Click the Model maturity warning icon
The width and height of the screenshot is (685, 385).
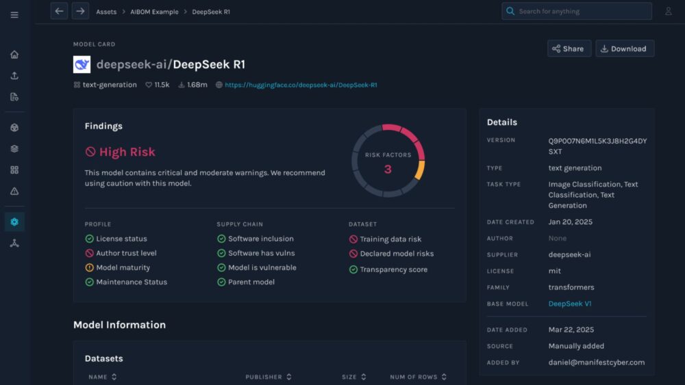pos(90,267)
